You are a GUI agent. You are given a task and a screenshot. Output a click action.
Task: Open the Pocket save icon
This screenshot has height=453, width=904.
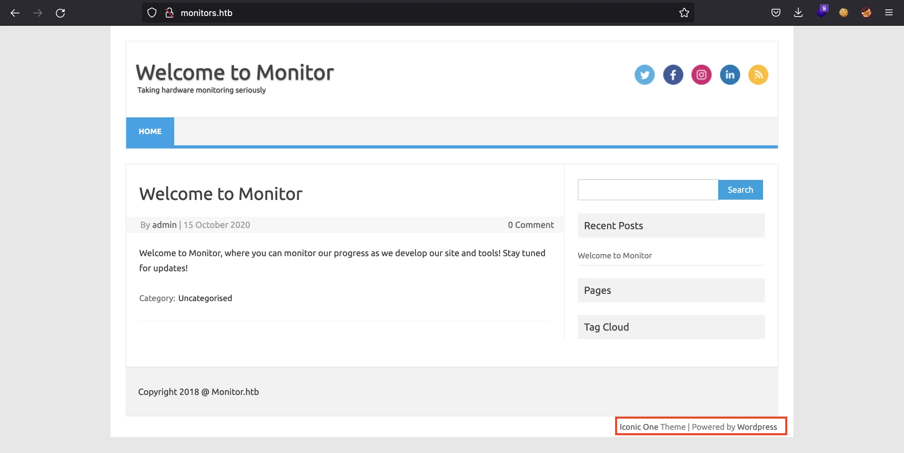coord(776,13)
